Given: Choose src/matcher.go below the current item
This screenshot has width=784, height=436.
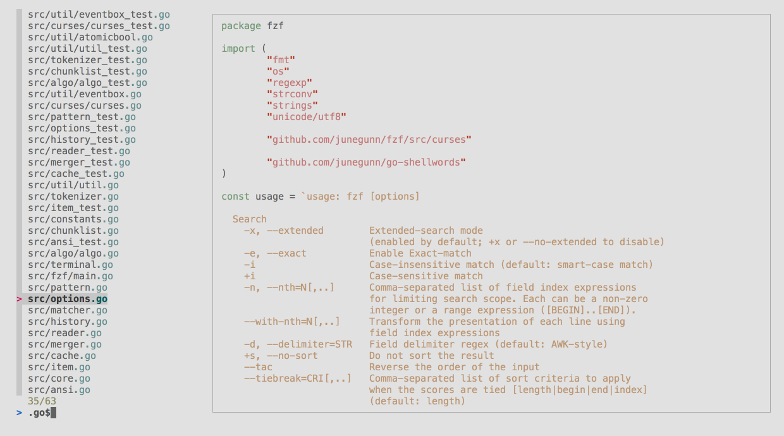Looking at the screenshot, I should tap(68, 310).
